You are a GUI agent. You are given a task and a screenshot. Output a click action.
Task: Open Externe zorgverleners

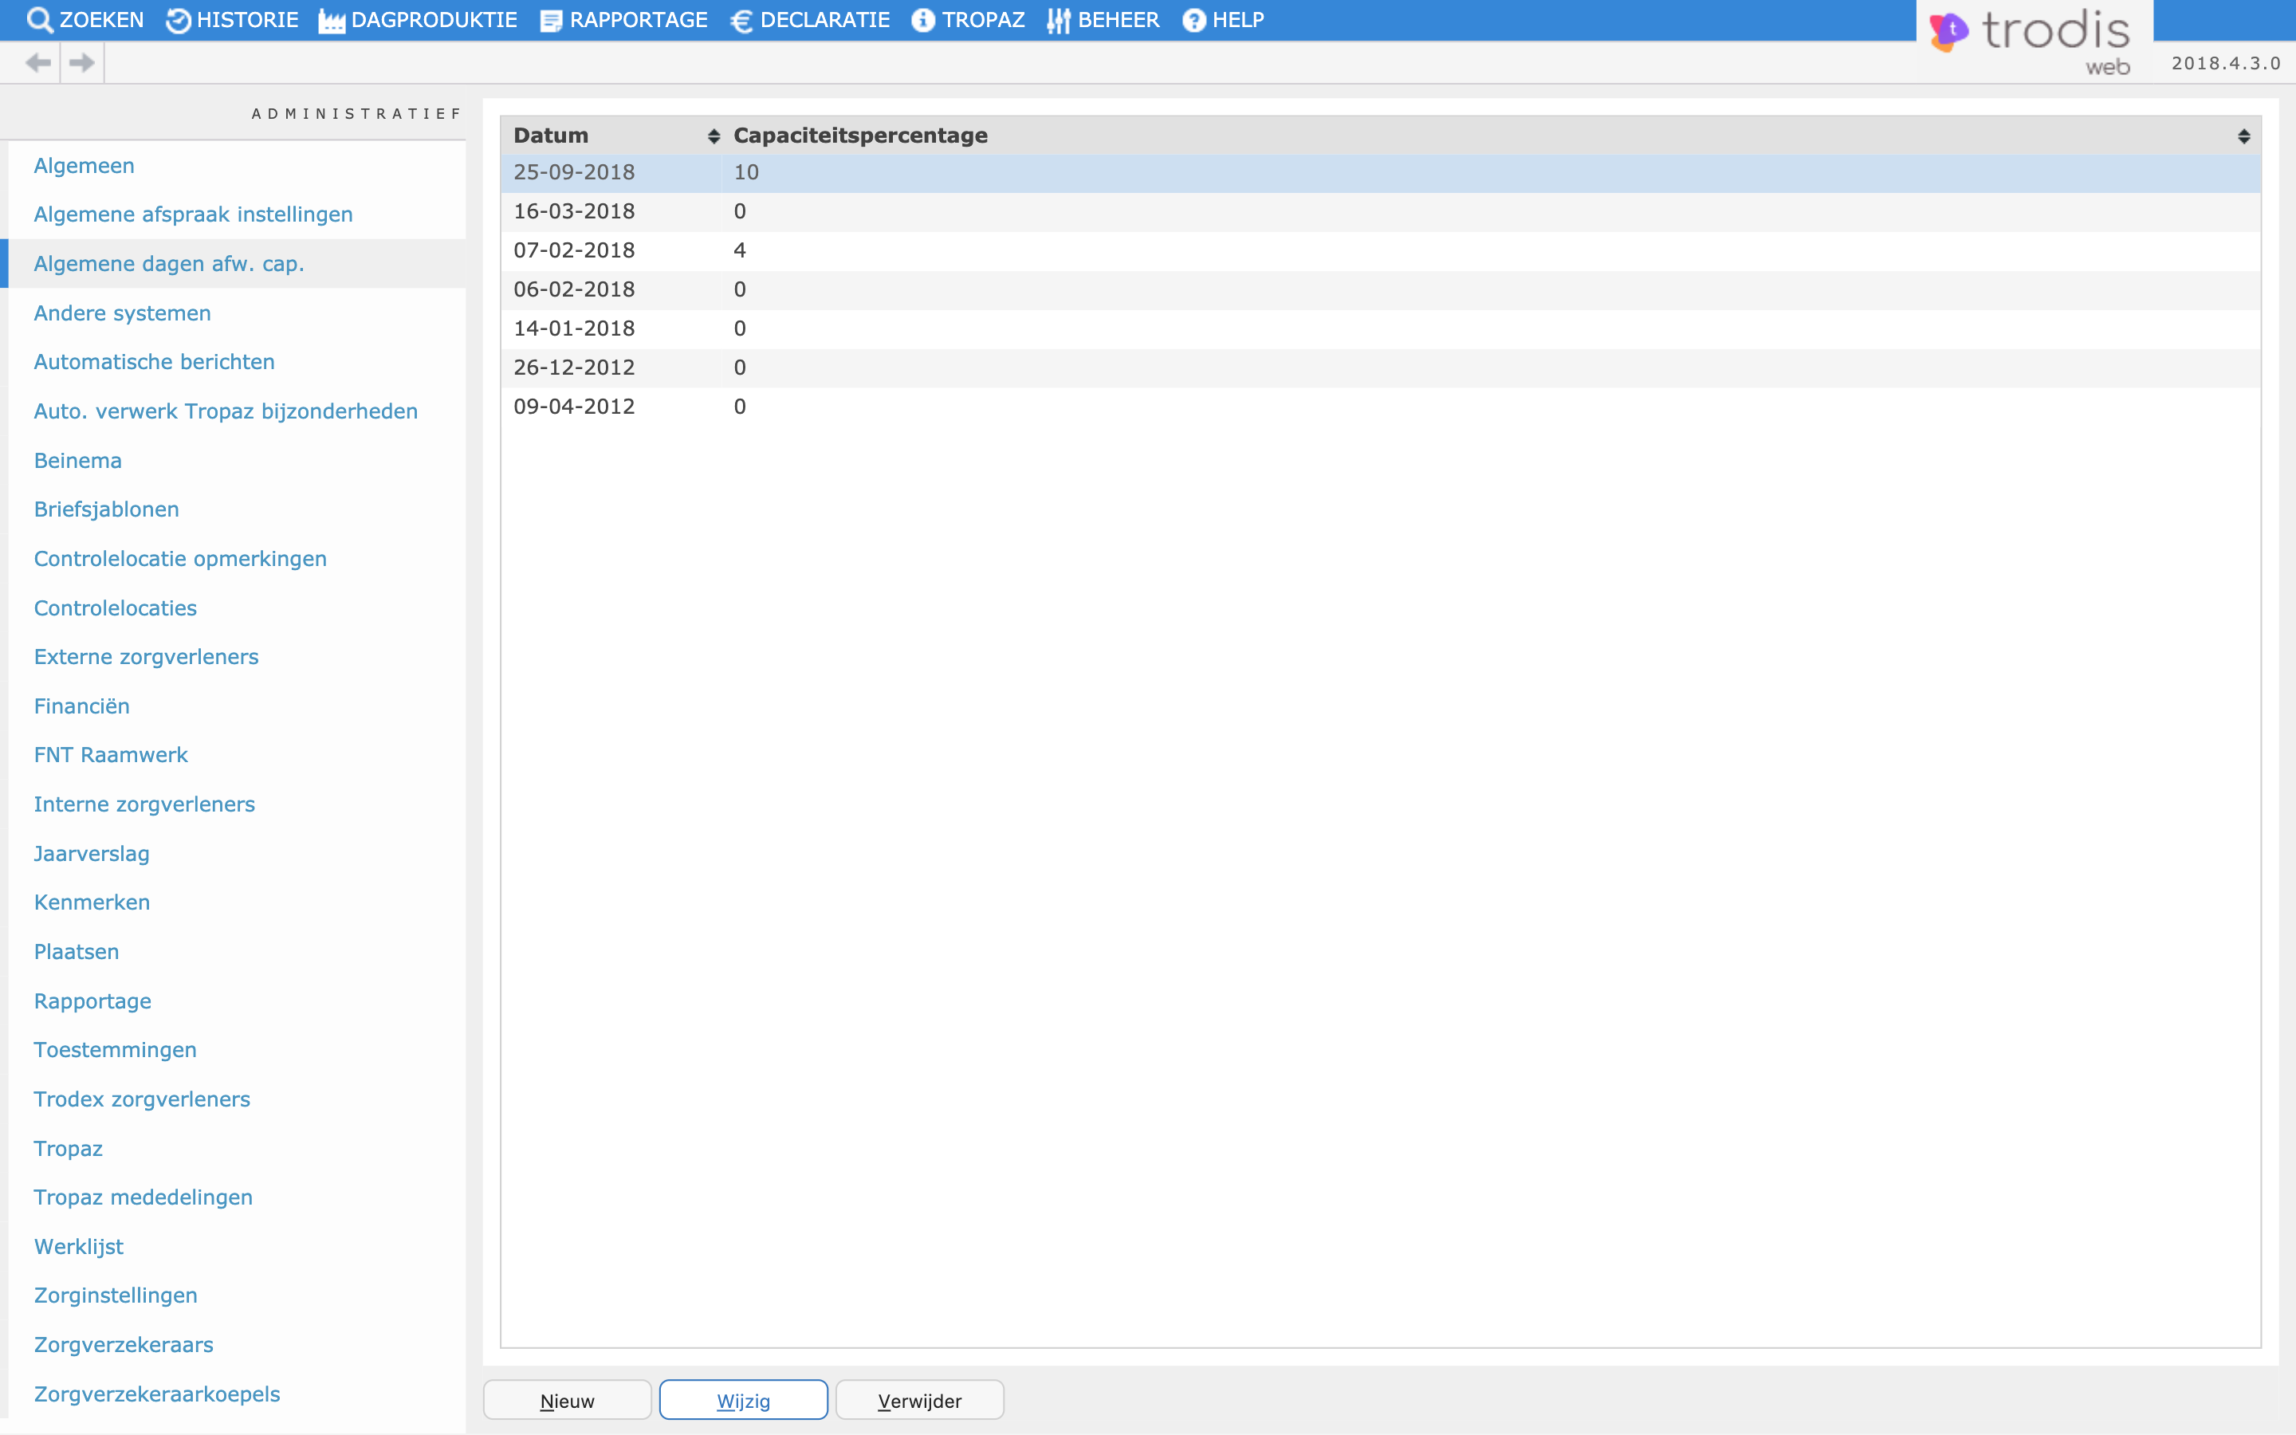coord(146,657)
